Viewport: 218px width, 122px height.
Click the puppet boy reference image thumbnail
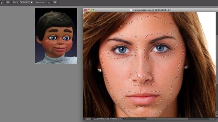point(56,36)
